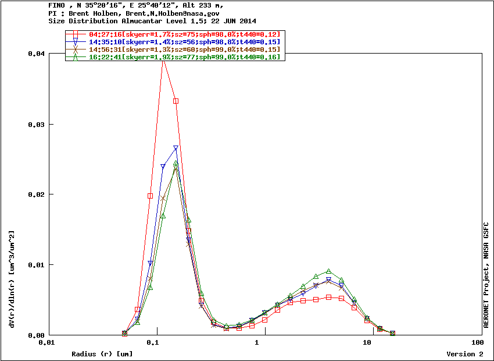
Task: Click the 'Radius (r) [um]' x-axis label
Action: pos(102,354)
